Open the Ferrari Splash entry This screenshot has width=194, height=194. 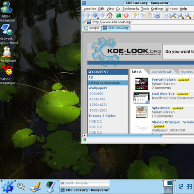click(163, 80)
